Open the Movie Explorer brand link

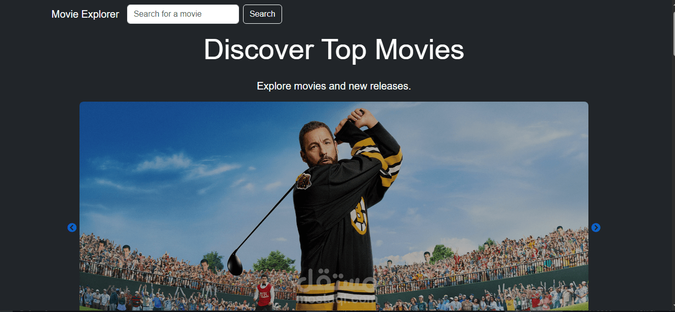coord(85,14)
